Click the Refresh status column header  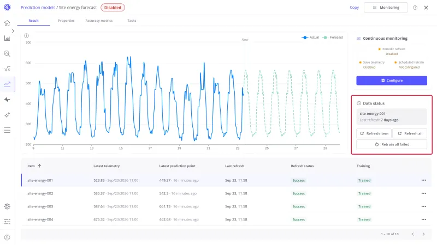[302, 166]
